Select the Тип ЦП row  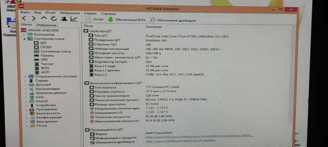(158, 36)
